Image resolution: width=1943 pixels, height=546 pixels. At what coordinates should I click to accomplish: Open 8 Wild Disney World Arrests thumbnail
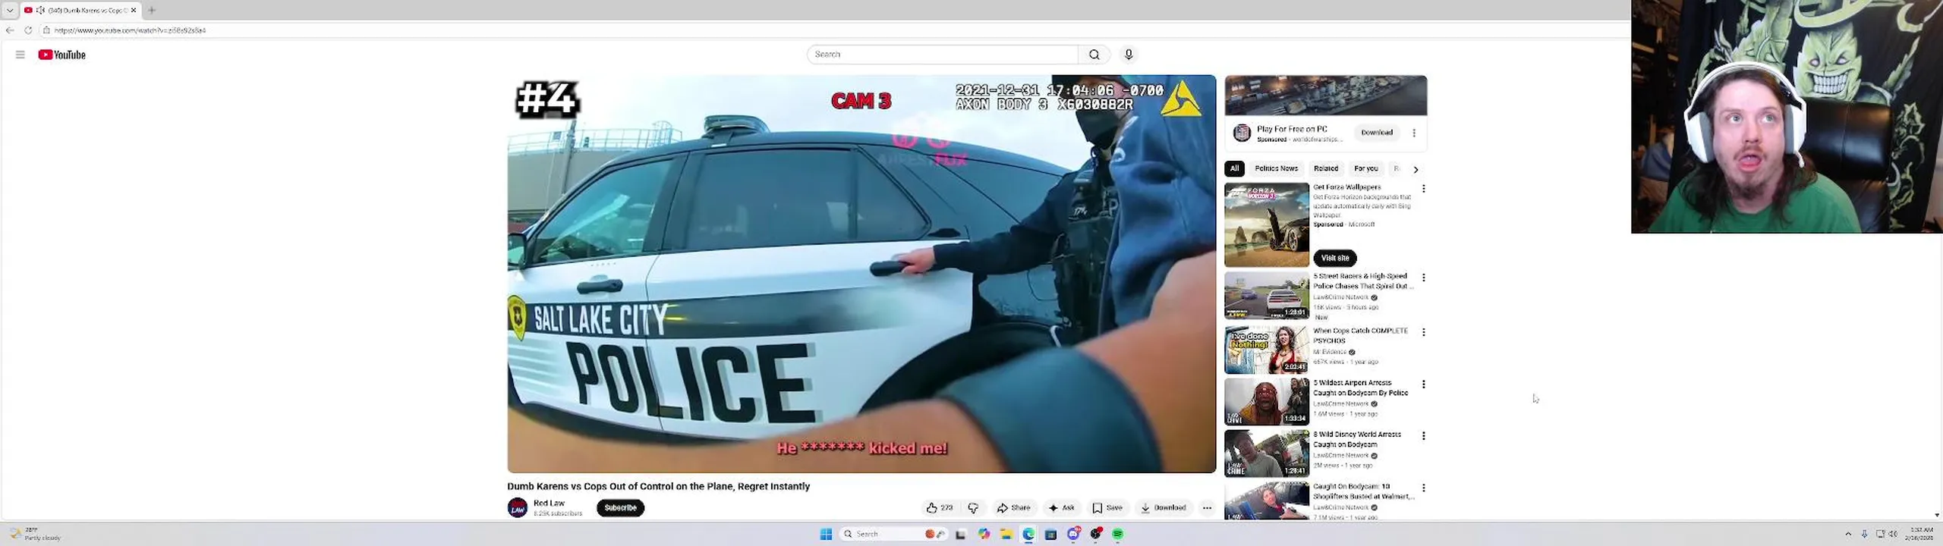click(1267, 453)
